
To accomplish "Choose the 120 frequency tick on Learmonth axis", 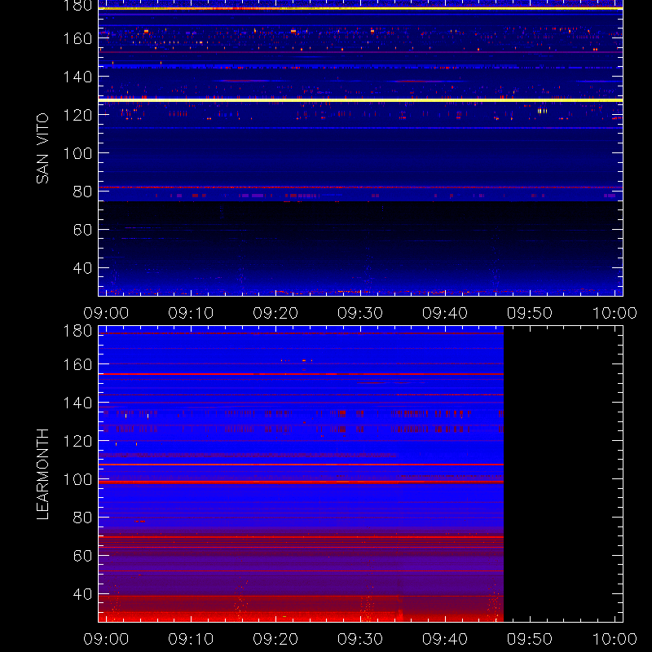I will point(77,441).
